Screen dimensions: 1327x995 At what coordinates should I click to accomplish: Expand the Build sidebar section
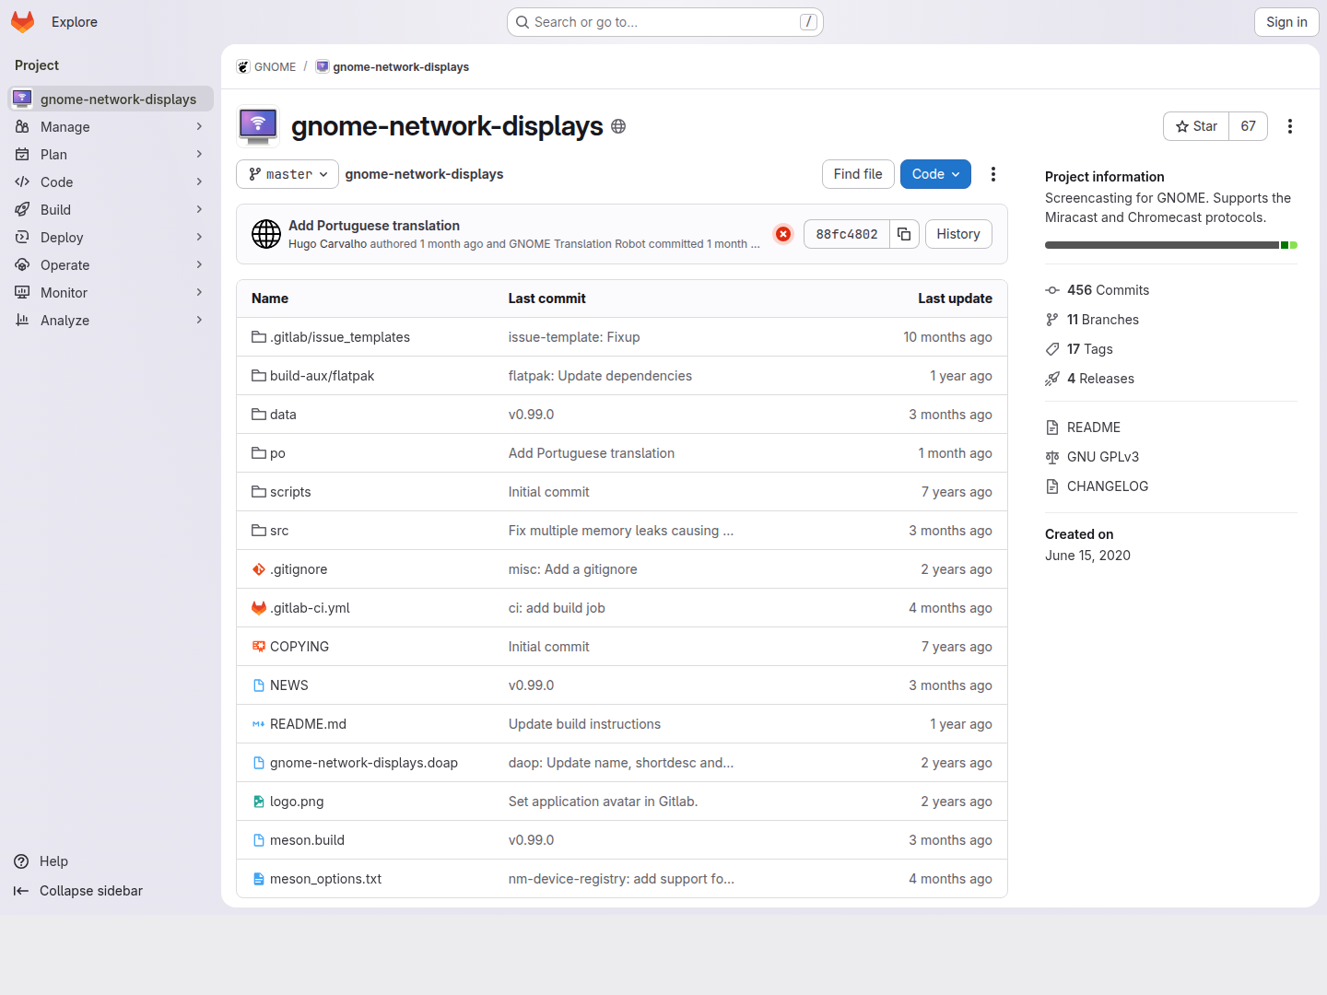[x=111, y=210]
